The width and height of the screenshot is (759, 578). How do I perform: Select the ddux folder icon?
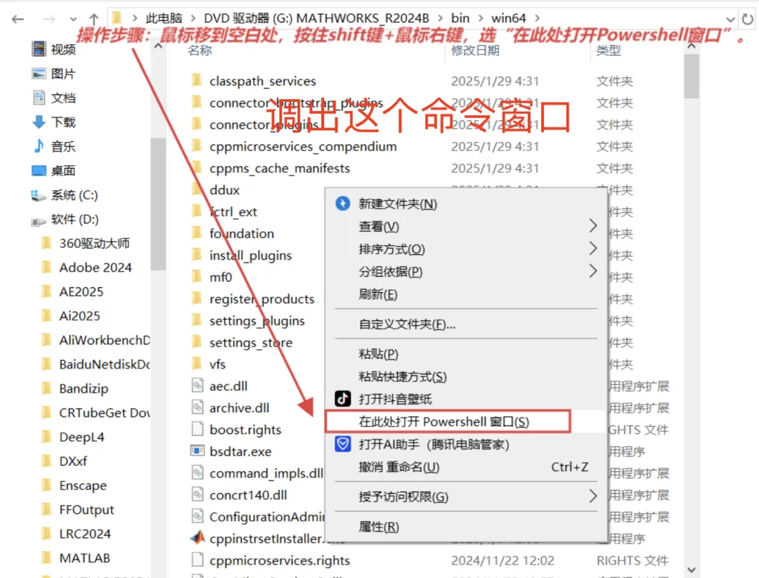point(197,189)
